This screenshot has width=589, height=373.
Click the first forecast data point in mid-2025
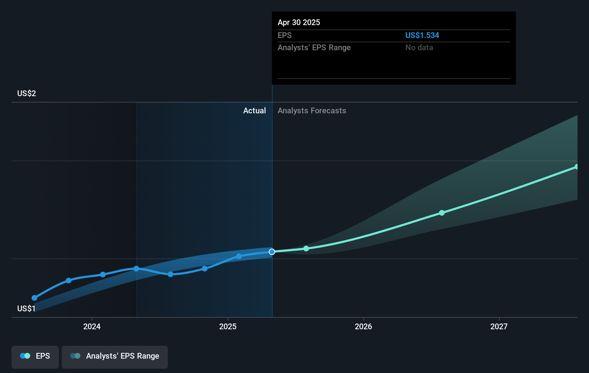point(306,249)
